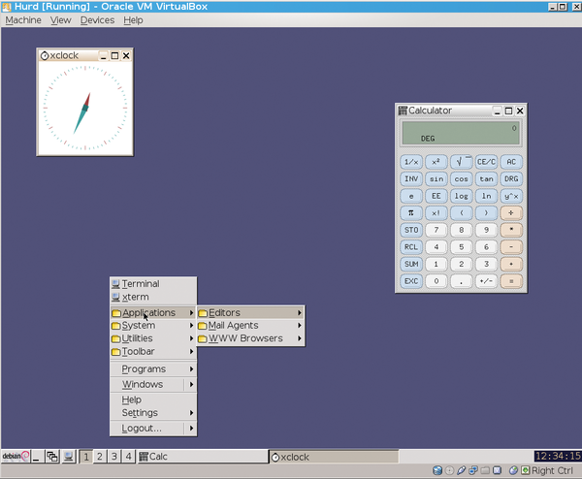
Task: Click the WWW Browsers folder icon
Action: 203,338
